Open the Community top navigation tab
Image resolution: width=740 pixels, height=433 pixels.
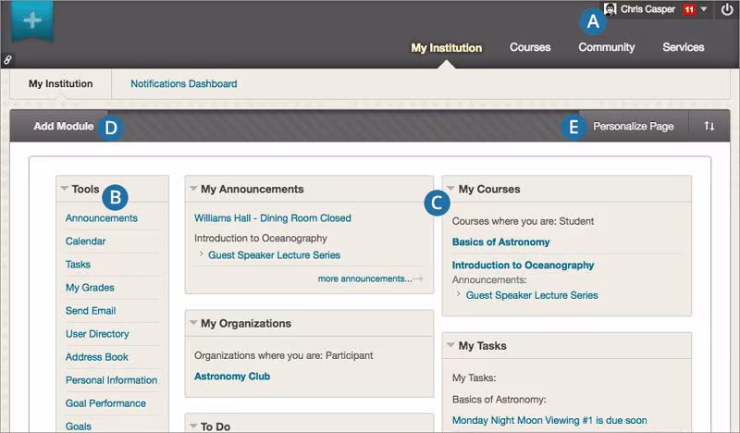point(607,47)
